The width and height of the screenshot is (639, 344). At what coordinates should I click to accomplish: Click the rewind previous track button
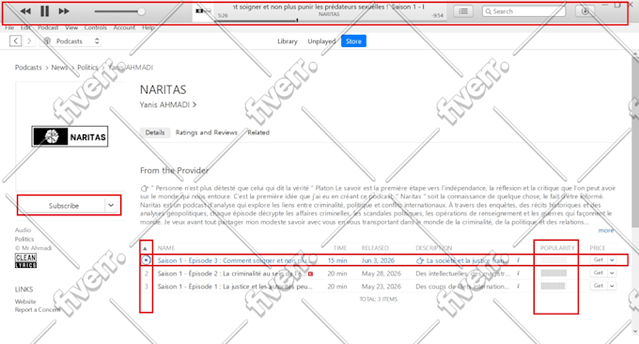point(25,11)
